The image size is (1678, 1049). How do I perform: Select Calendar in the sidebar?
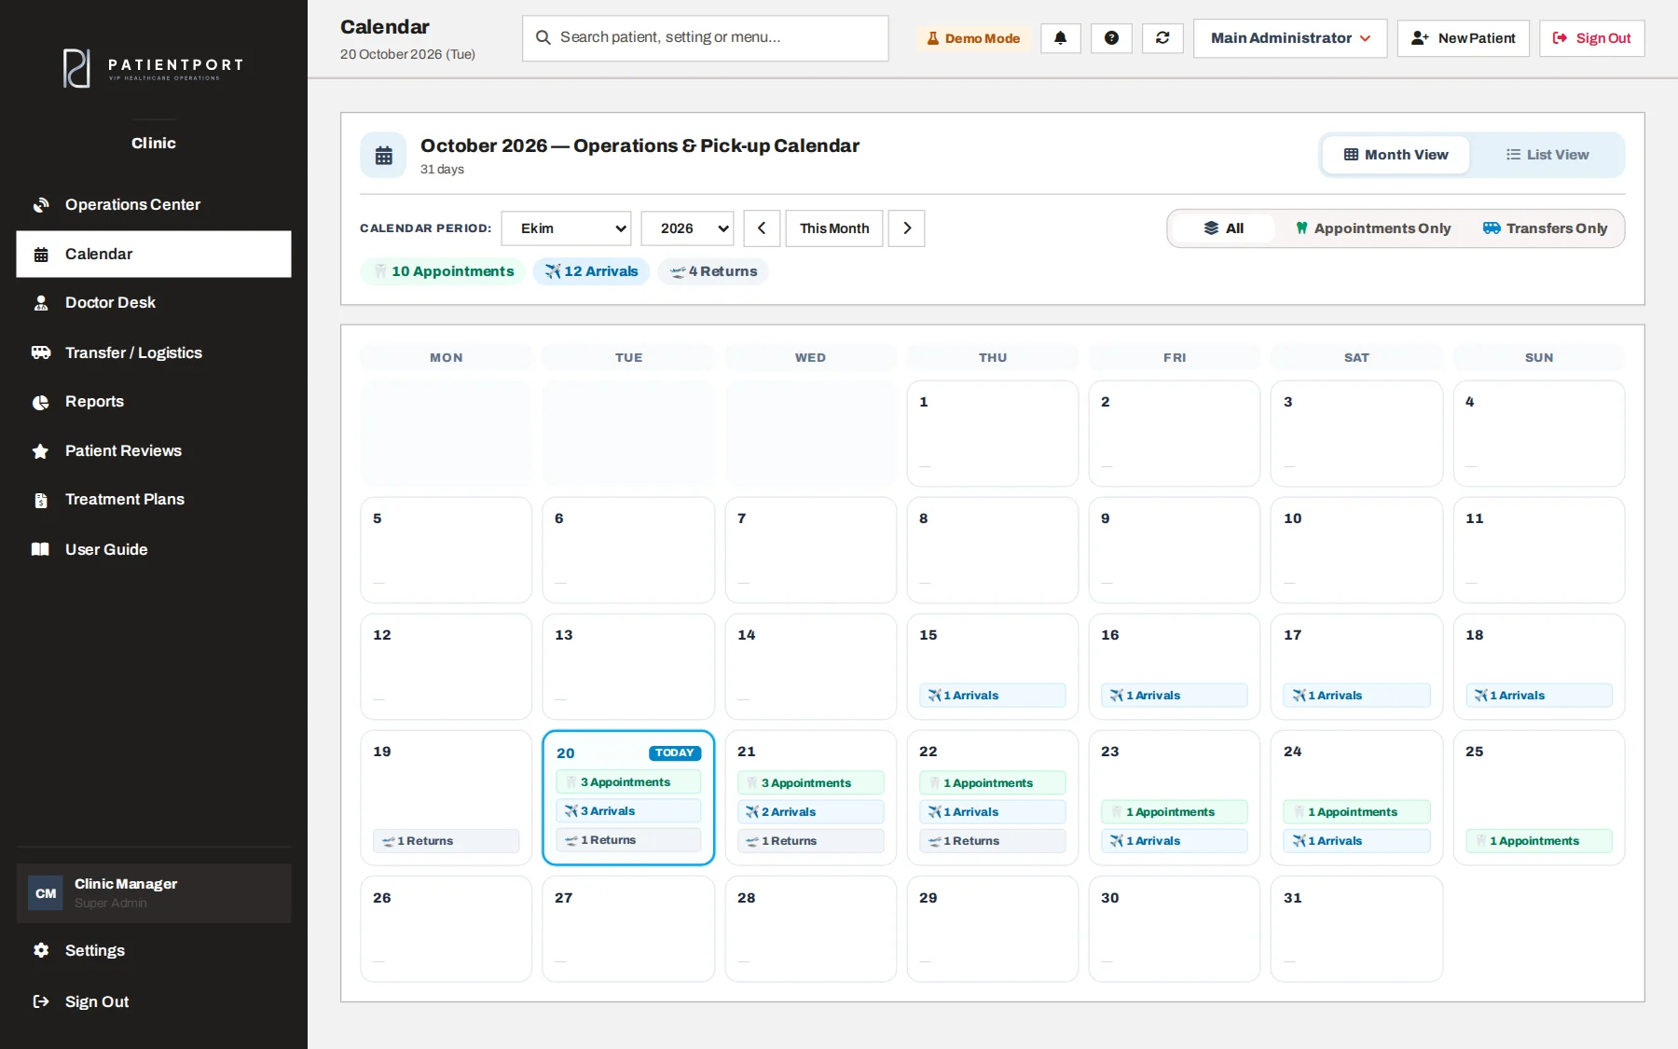pos(154,254)
